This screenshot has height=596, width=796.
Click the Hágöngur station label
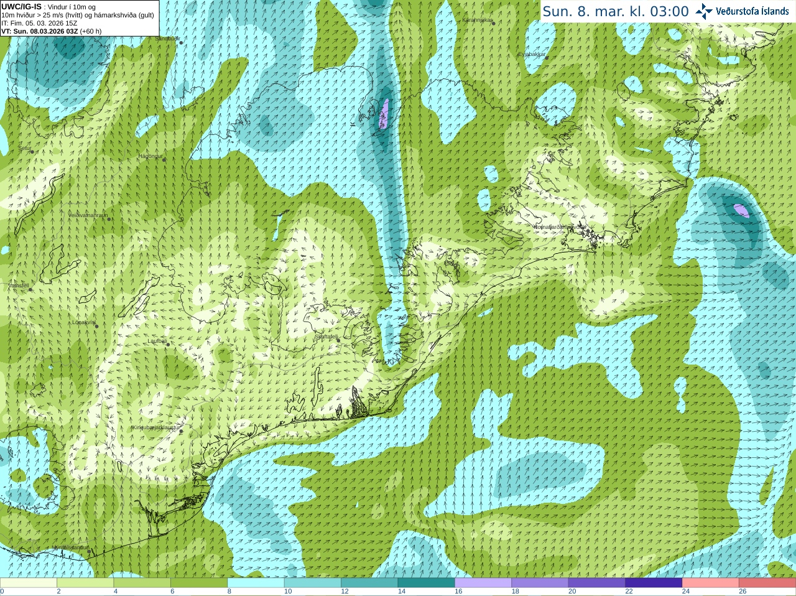tap(150, 156)
